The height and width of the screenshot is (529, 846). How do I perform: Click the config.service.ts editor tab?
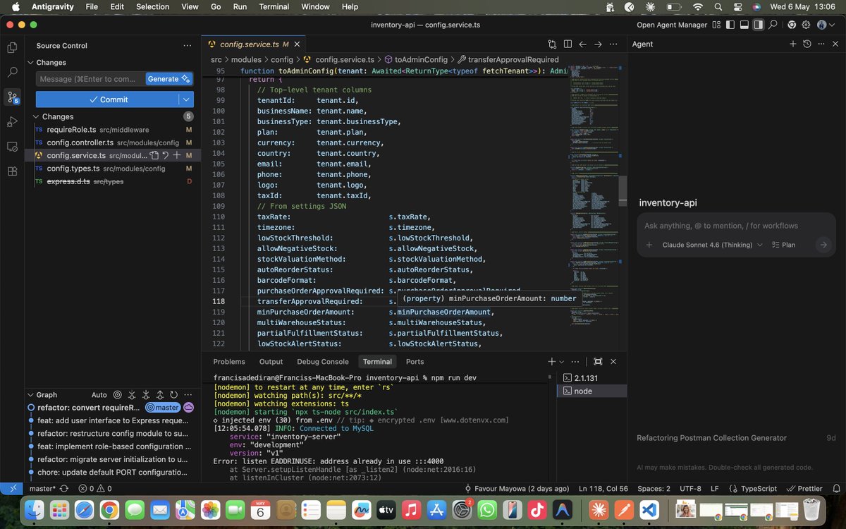click(x=255, y=44)
